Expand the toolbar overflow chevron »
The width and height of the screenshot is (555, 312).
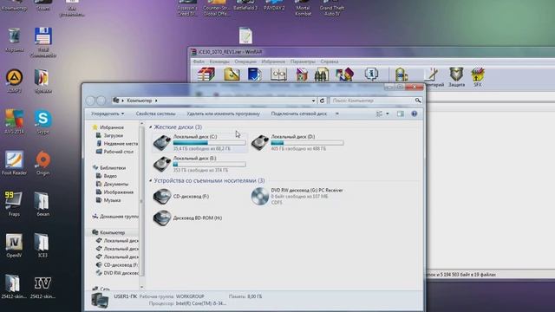[x=337, y=114]
